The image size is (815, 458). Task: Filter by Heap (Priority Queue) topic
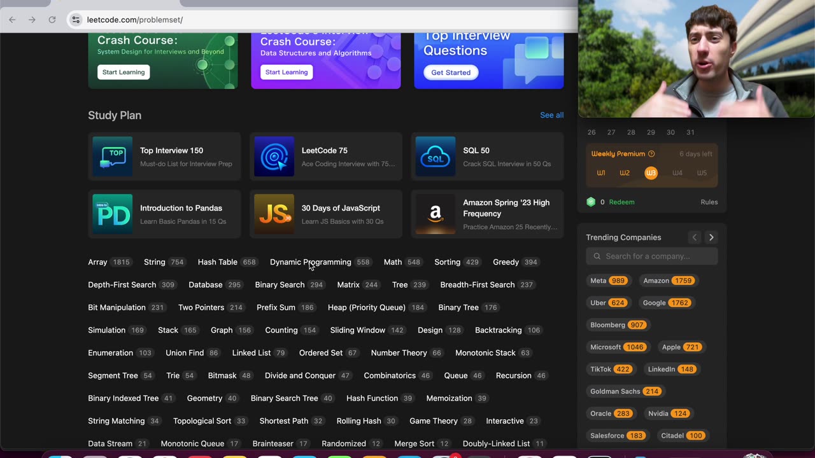pos(377,308)
